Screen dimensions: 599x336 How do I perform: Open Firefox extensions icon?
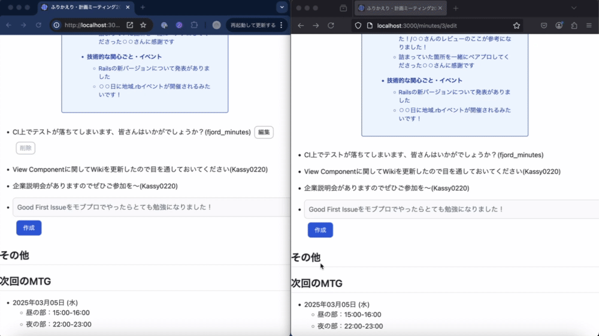click(x=574, y=26)
